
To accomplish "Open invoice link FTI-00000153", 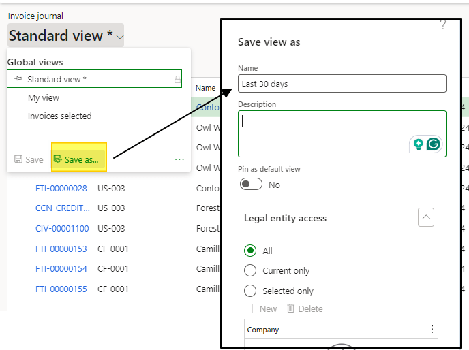I will (x=61, y=249).
